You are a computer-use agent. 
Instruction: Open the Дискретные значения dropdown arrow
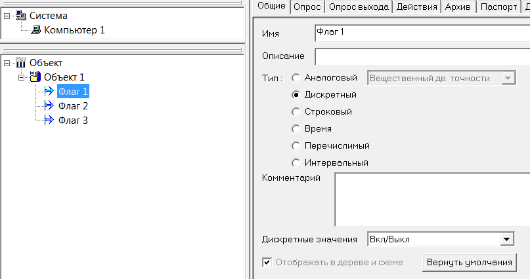point(506,239)
